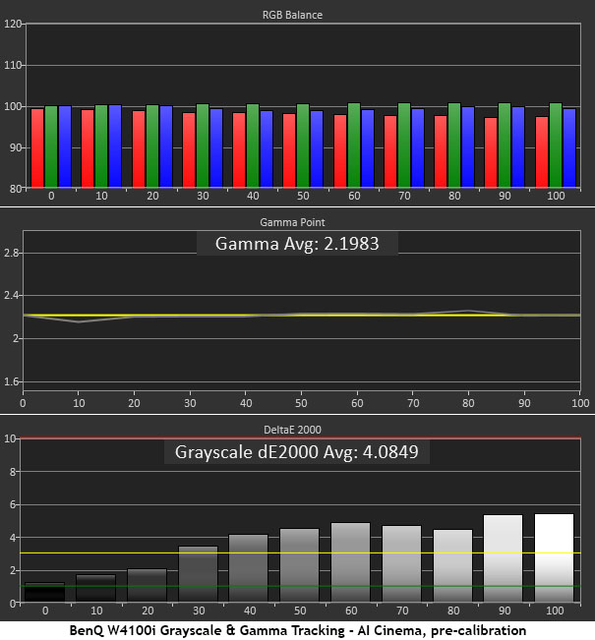The image size is (595, 640).
Task: Click the 120 label on RGB Balance axis
Action: [12, 24]
